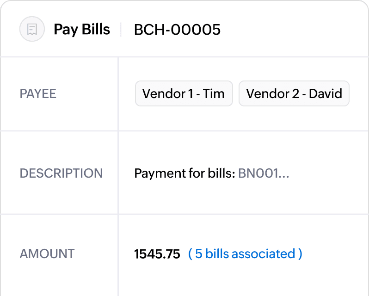Image resolution: width=369 pixels, height=297 pixels.
Task: Click the DESCRIPTION field label
Action: click(x=61, y=173)
